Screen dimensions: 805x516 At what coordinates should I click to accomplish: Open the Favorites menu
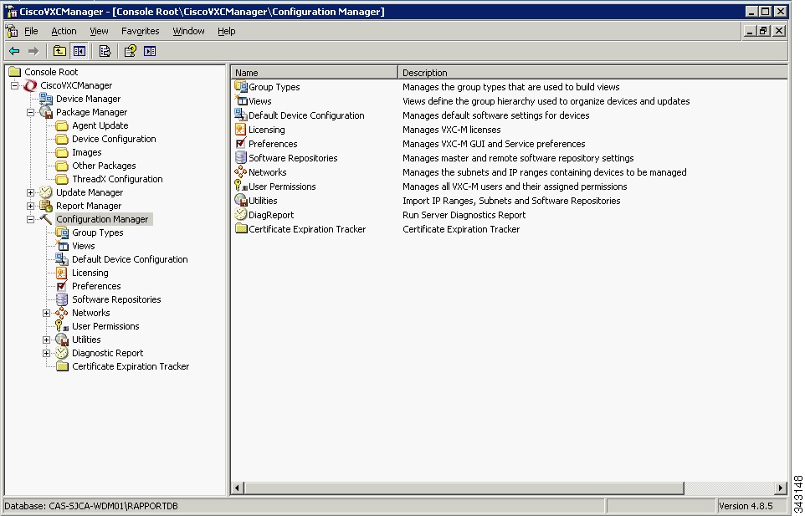pyautogui.click(x=140, y=31)
